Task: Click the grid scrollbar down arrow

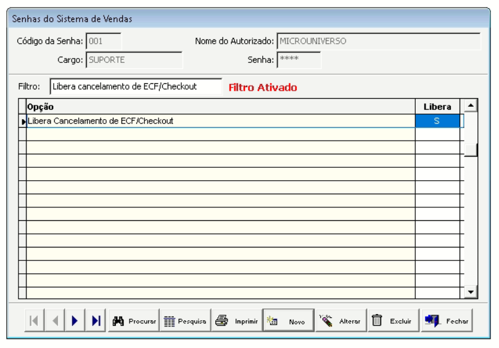Action: pos(471,292)
